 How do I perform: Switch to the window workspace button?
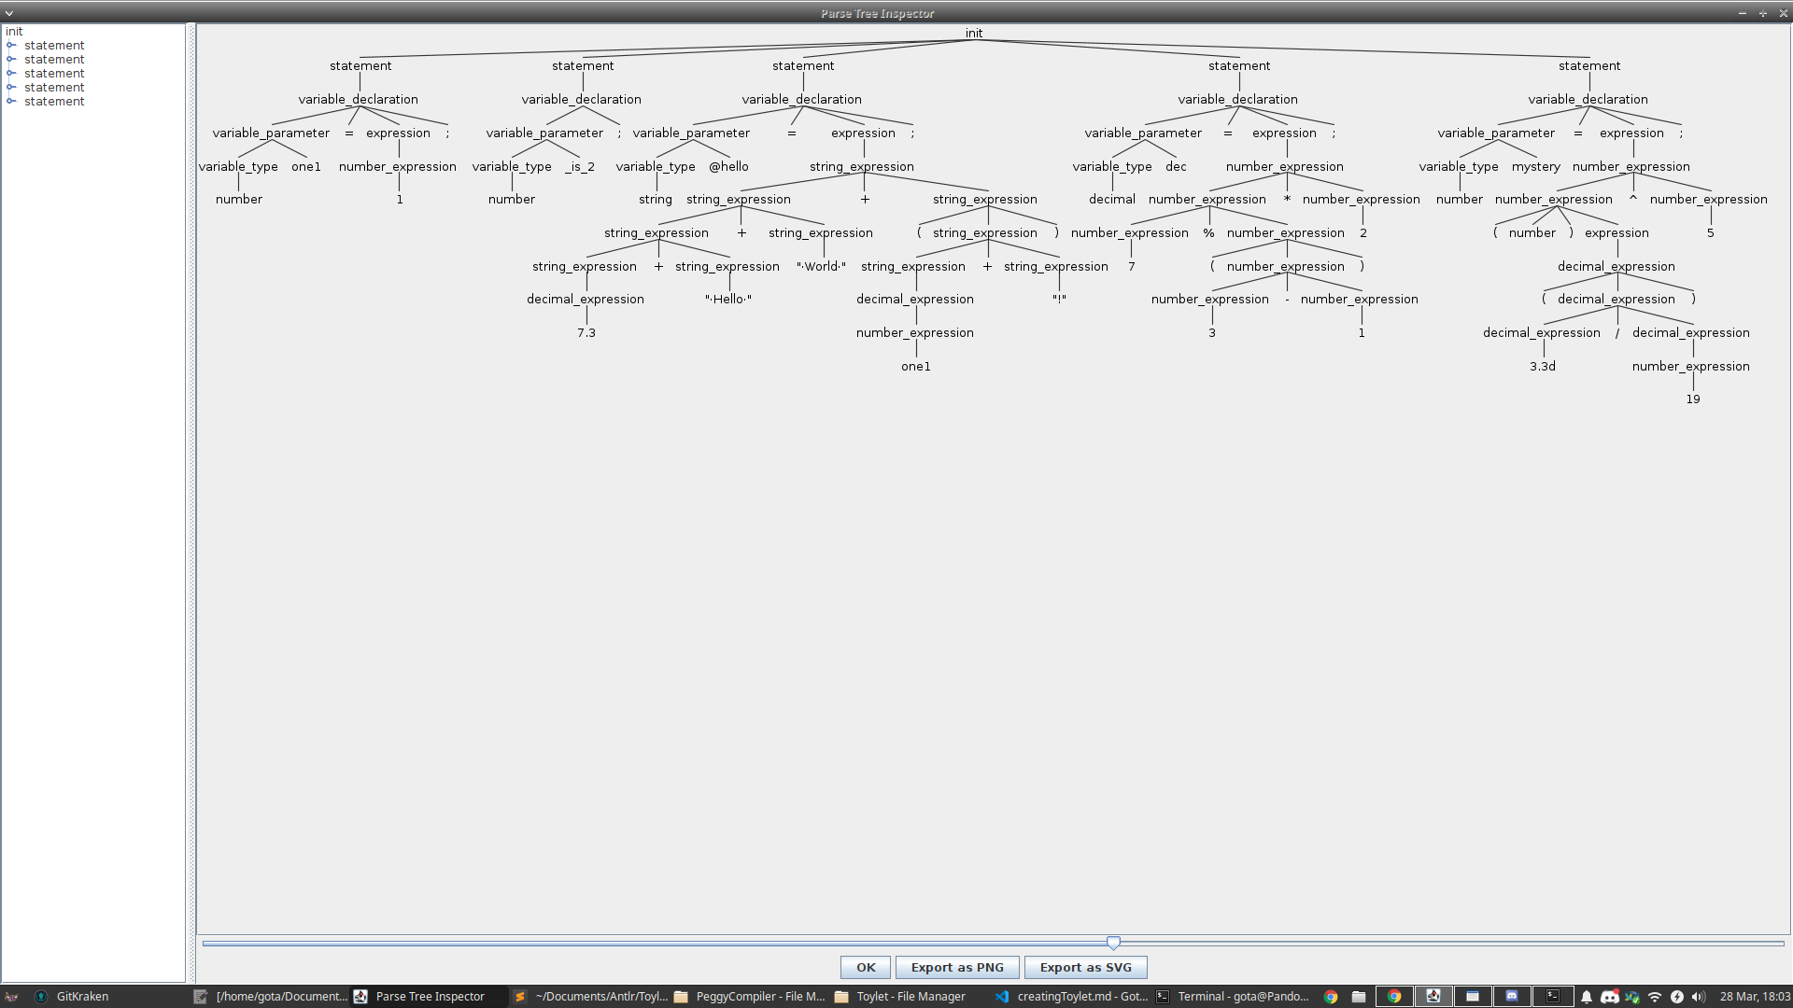pos(1472,996)
